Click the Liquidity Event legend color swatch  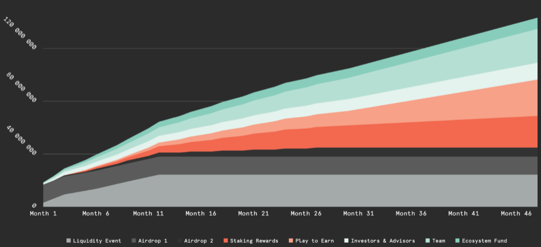pyautogui.click(x=69, y=241)
